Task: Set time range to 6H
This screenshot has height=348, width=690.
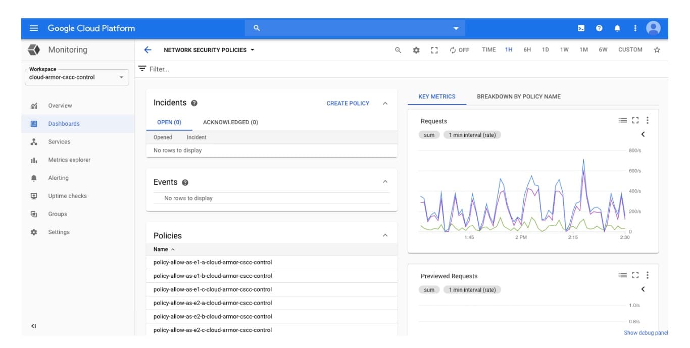Action: (527, 50)
